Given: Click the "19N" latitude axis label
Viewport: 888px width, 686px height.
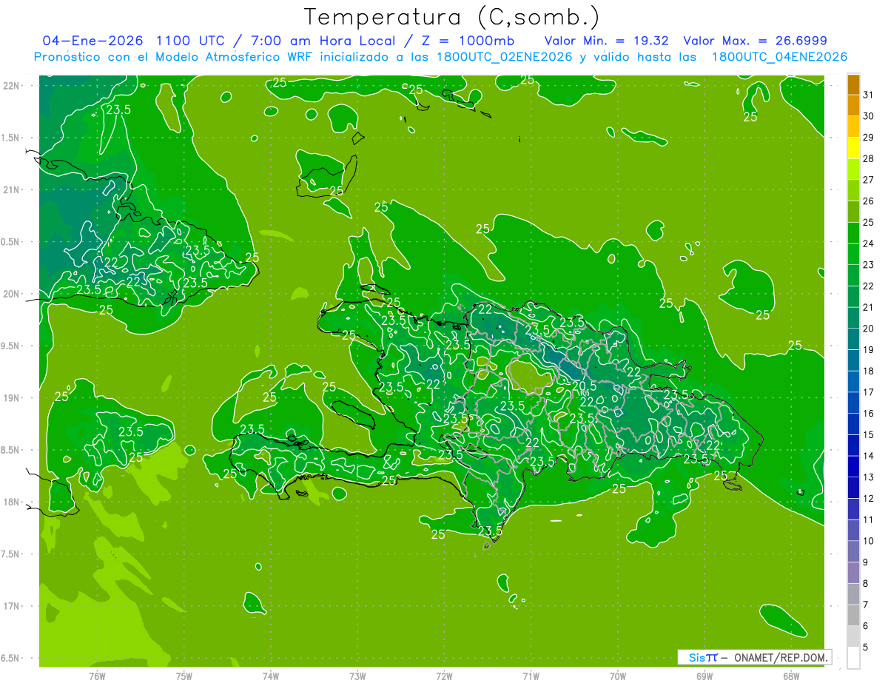Looking at the screenshot, I should pos(11,397).
